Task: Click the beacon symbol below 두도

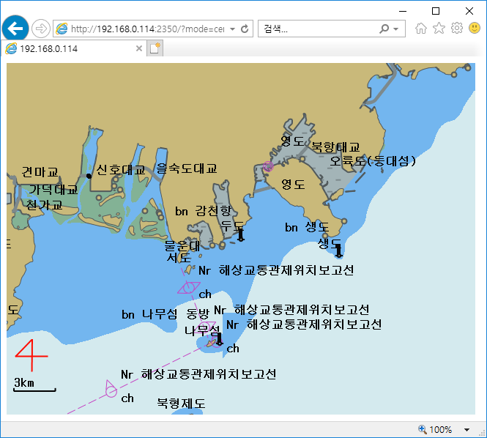Action: pos(240,234)
